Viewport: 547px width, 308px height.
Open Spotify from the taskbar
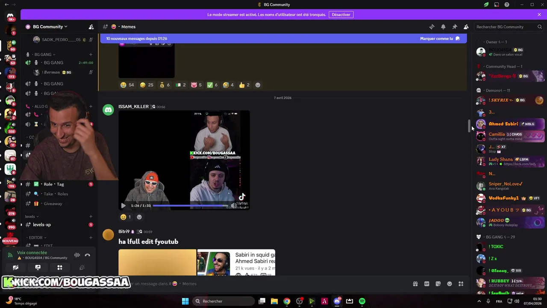point(362,301)
